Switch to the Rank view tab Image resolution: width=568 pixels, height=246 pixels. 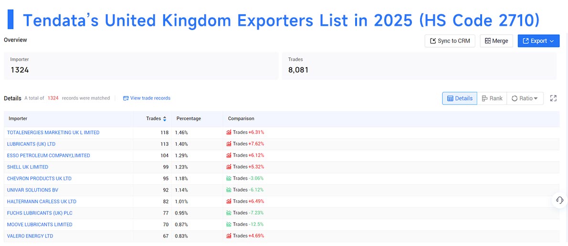(492, 98)
